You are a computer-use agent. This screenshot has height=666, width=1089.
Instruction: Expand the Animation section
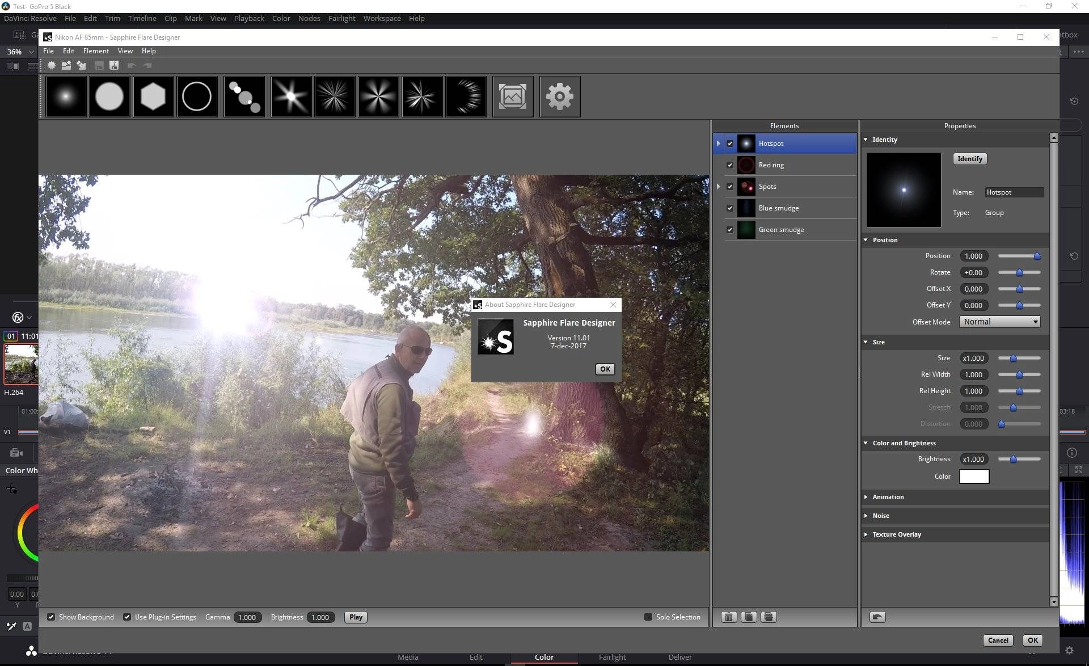pyautogui.click(x=866, y=497)
